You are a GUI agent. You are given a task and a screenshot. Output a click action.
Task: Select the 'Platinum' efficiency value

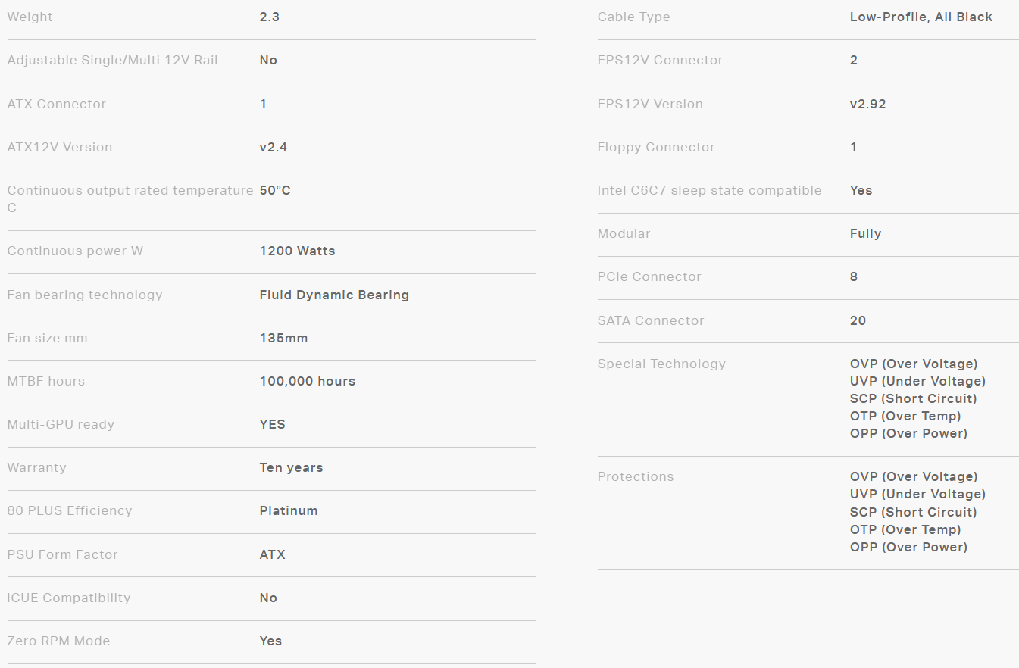(289, 510)
